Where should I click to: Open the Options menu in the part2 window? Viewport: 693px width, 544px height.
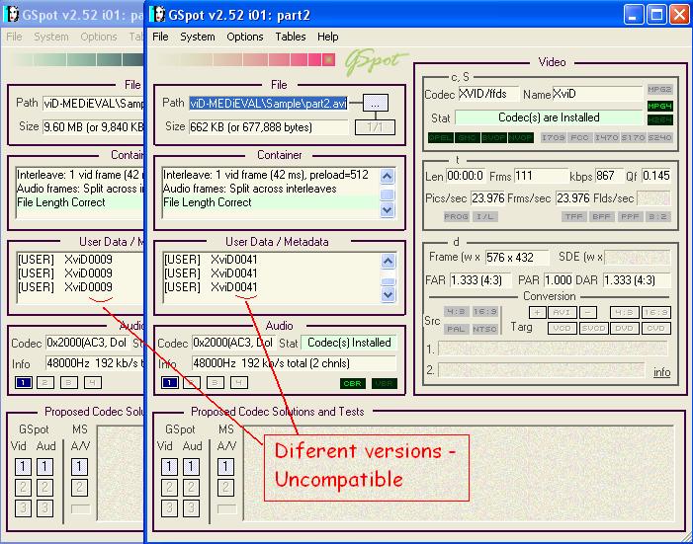coord(245,37)
